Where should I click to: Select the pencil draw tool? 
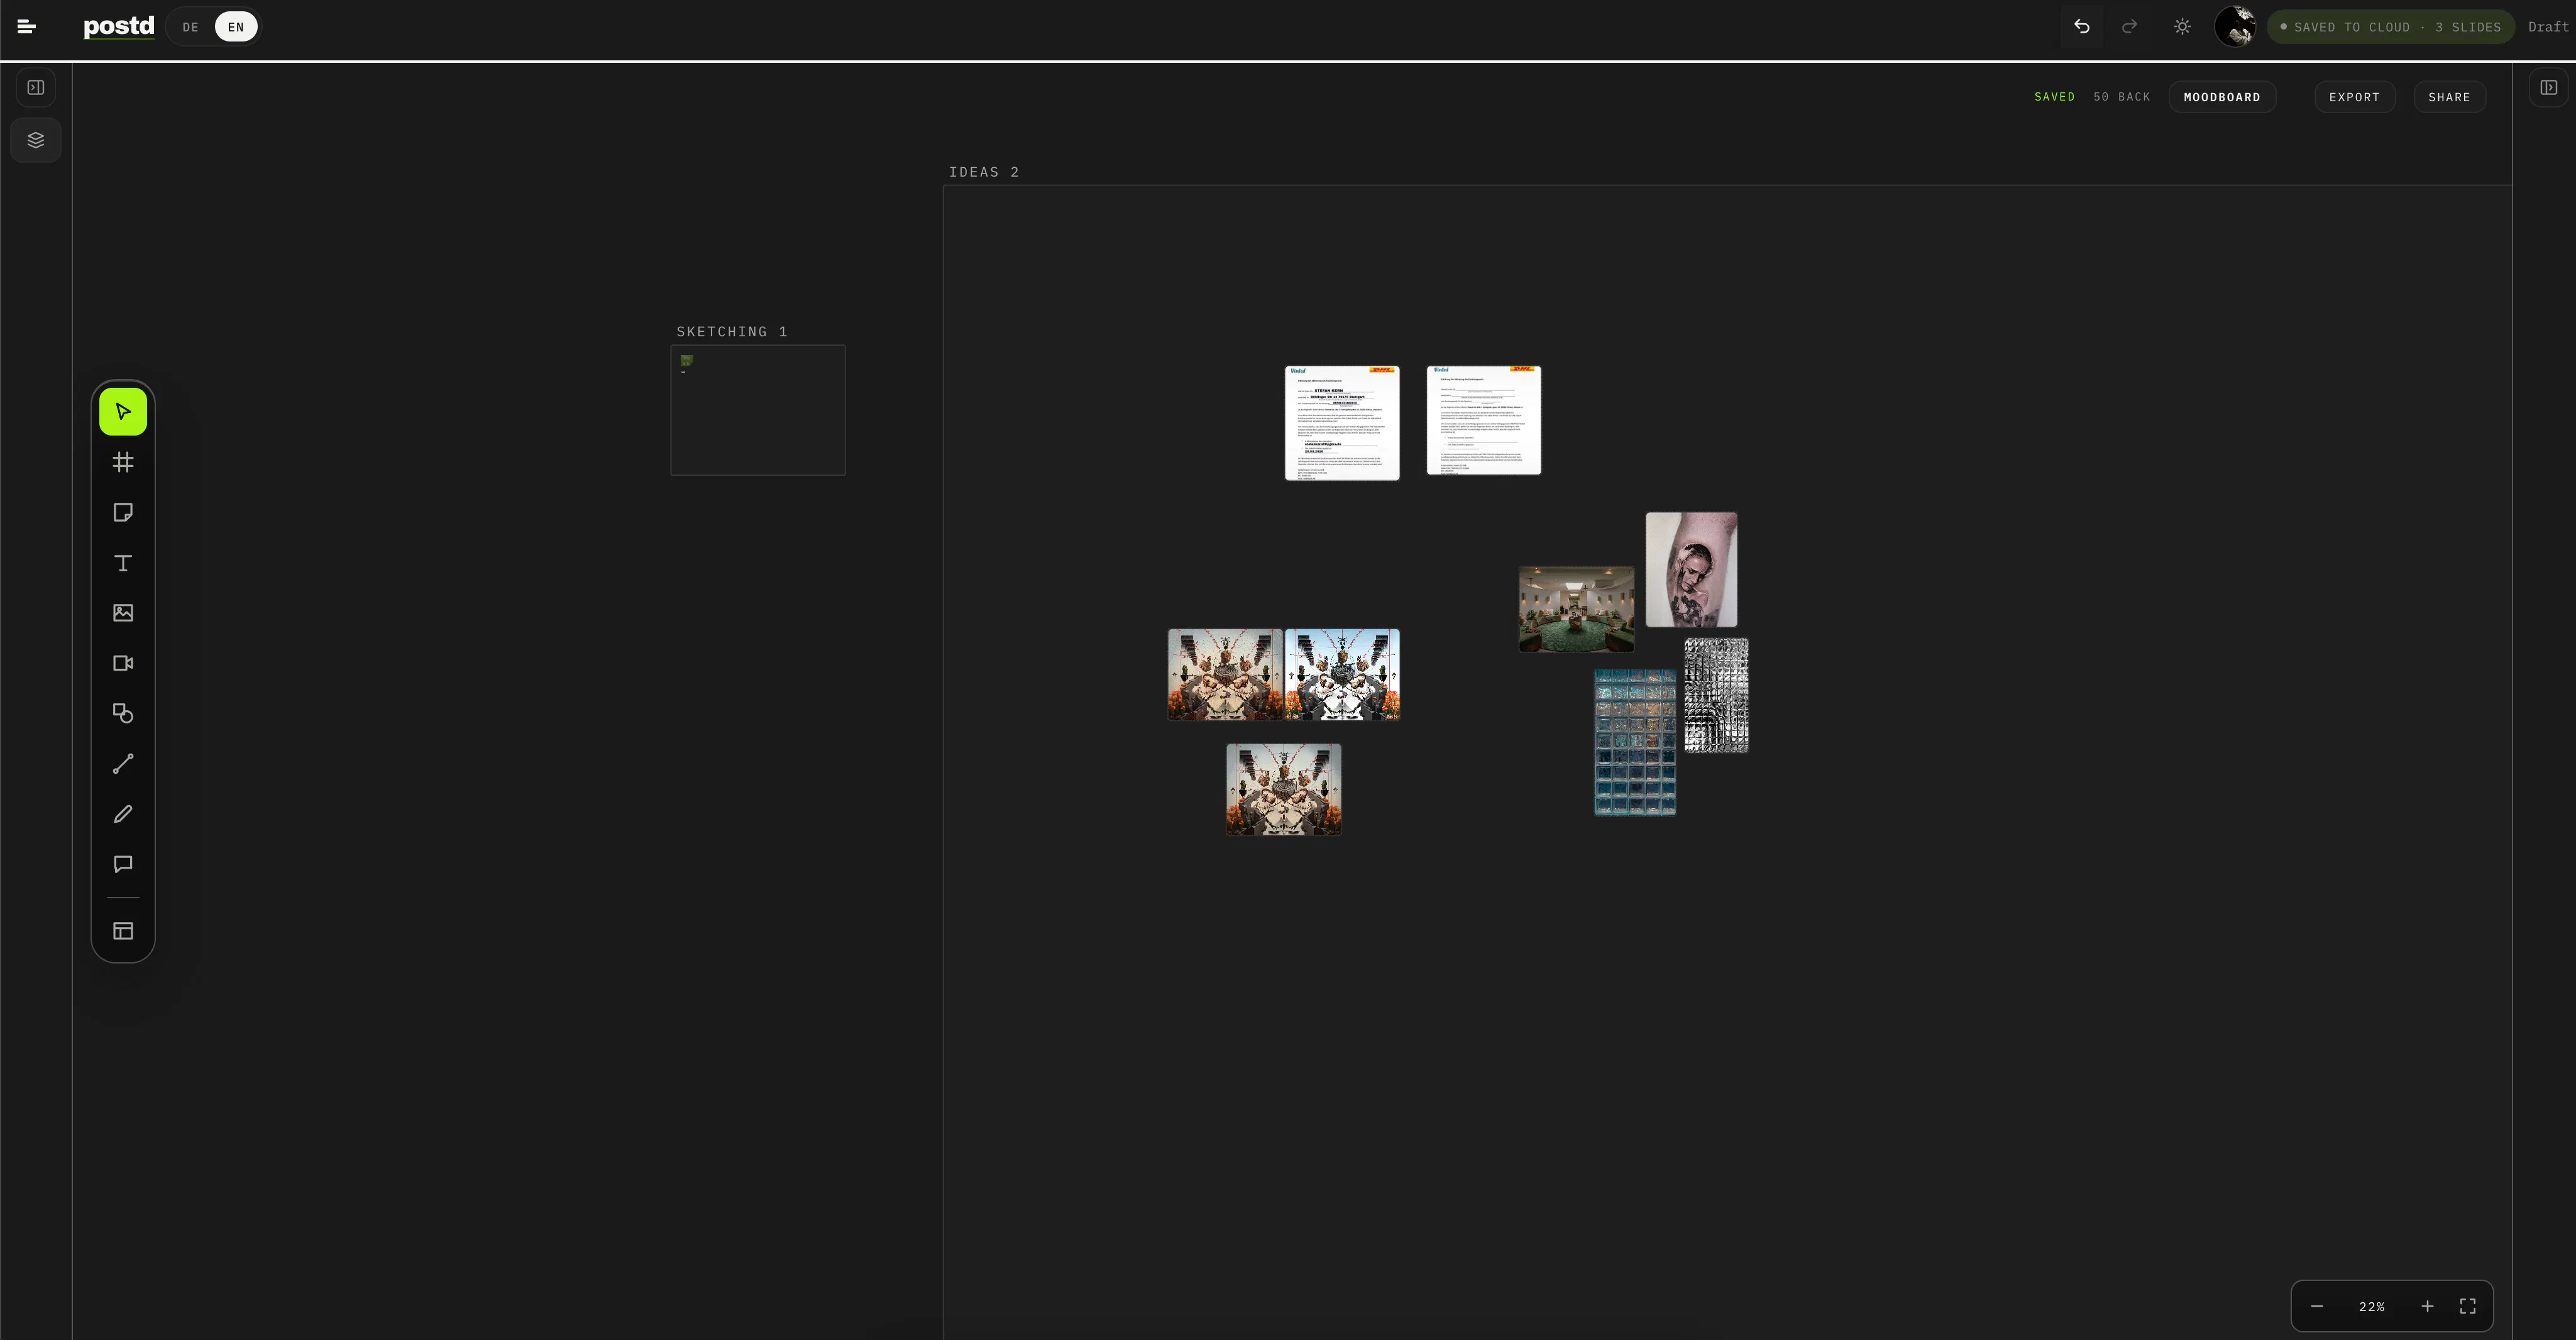(123, 814)
